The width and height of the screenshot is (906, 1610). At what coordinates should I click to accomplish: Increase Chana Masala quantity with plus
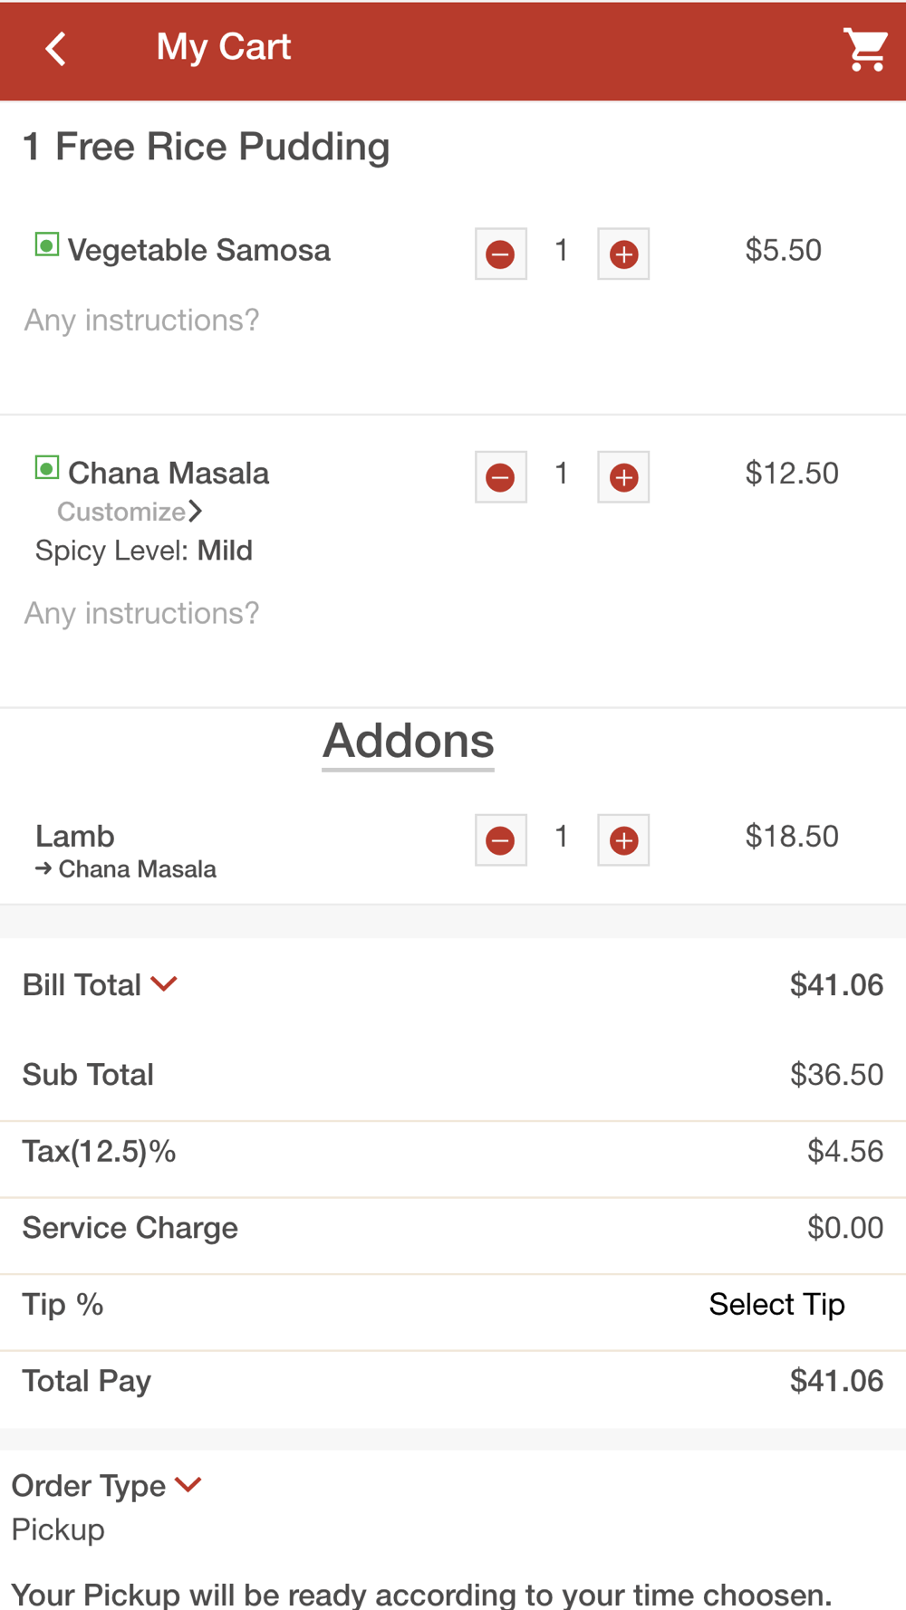tap(623, 476)
